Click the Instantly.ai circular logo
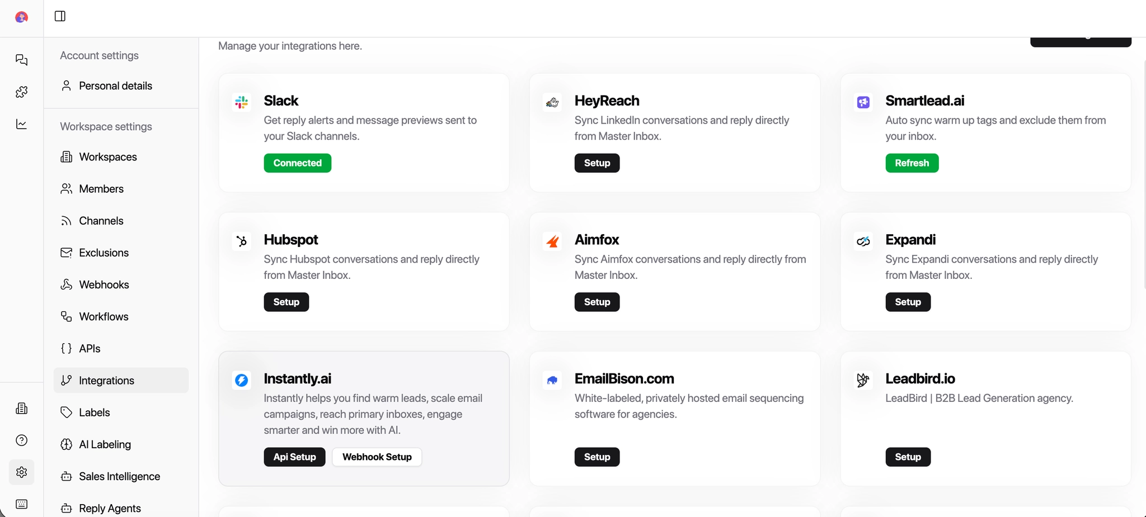Viewport: 1146px width, 517px height. (x=241, y=380)
